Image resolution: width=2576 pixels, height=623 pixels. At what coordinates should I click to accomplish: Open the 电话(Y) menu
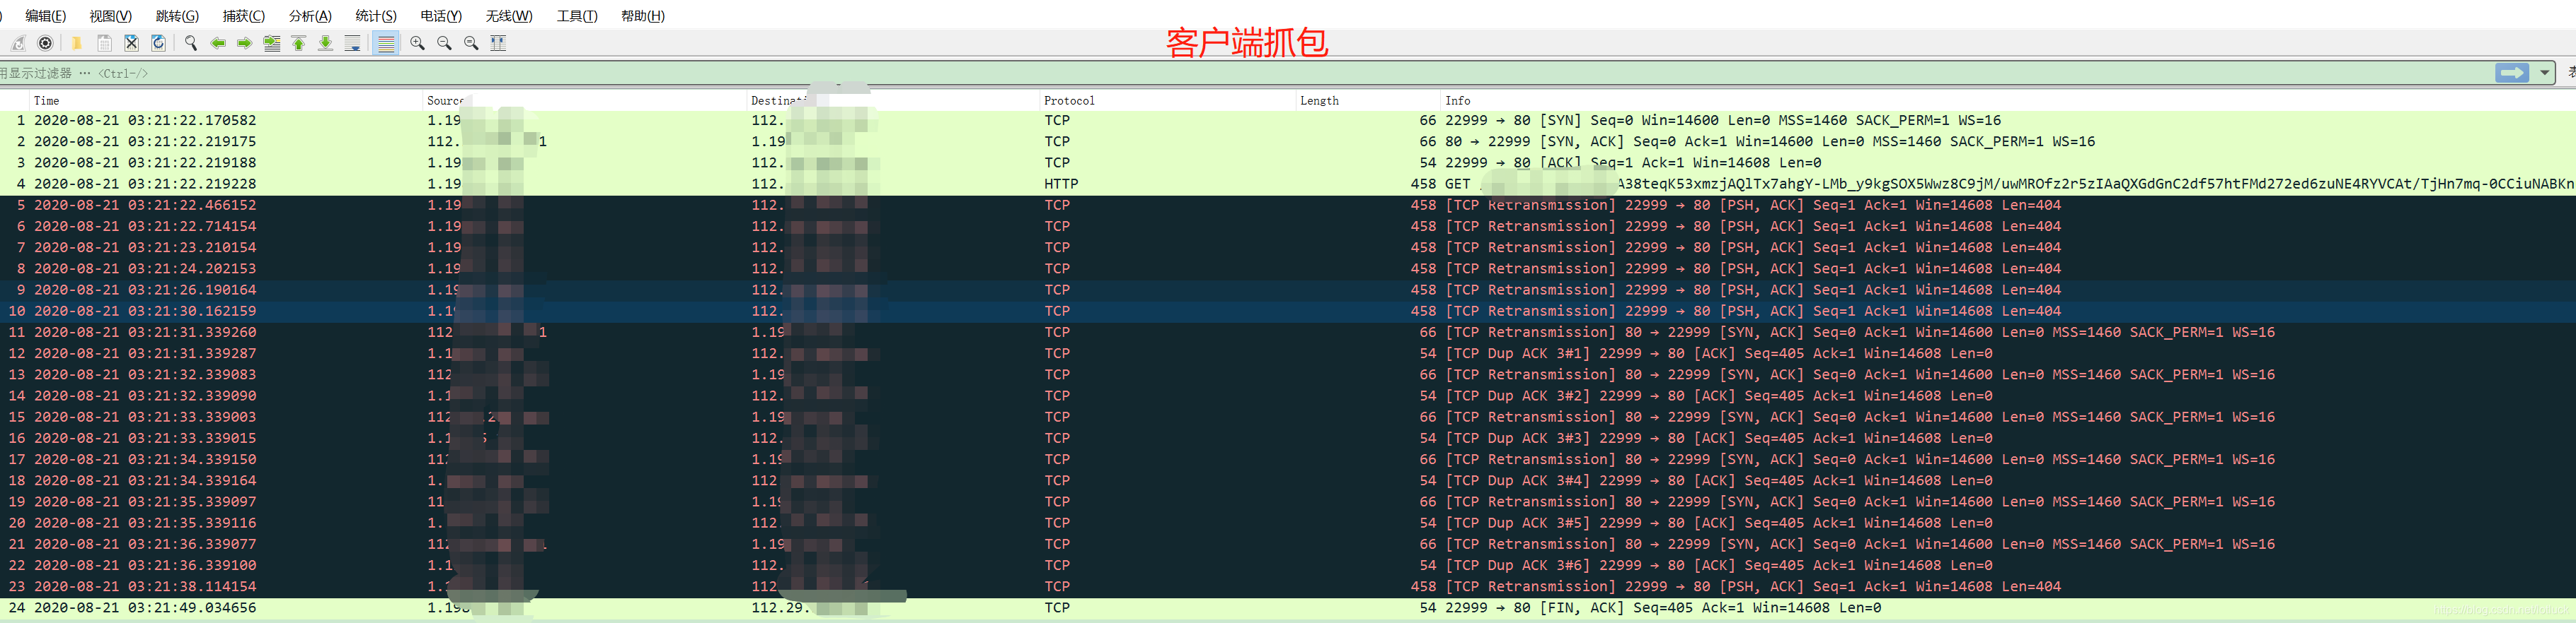point(441,16)
